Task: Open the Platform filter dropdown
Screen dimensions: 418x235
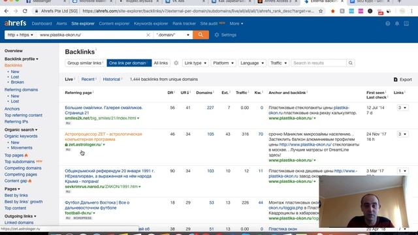Action: pyautogui.click(x=223, y=63)
